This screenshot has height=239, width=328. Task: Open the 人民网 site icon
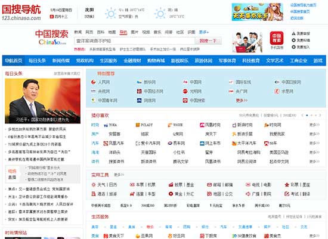point(93,82)
